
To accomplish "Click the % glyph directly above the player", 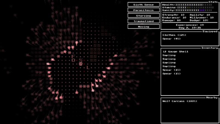I will point(81,60).
